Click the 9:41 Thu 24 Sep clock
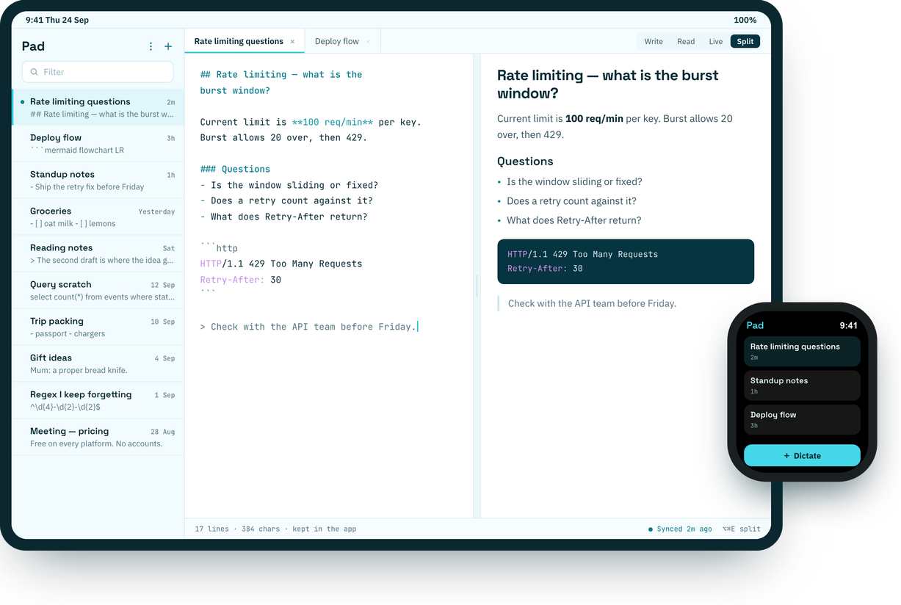This screenshot has width=901, height=605. tap(57, 20)
